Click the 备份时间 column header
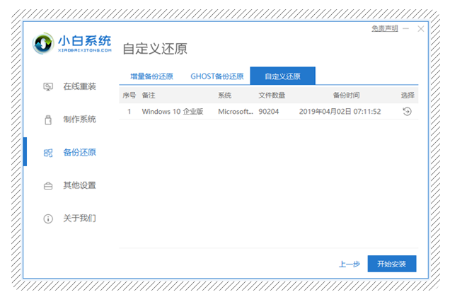The width and height of the screenshot is (450, 297). click(x=346, y=95)
